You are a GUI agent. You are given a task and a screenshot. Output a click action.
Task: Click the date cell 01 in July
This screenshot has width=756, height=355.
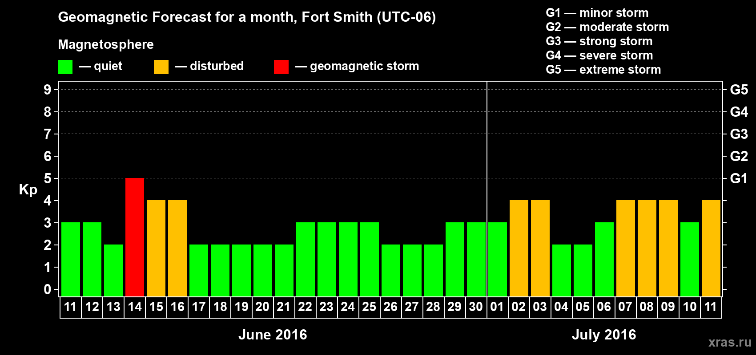tap(498, 307)
